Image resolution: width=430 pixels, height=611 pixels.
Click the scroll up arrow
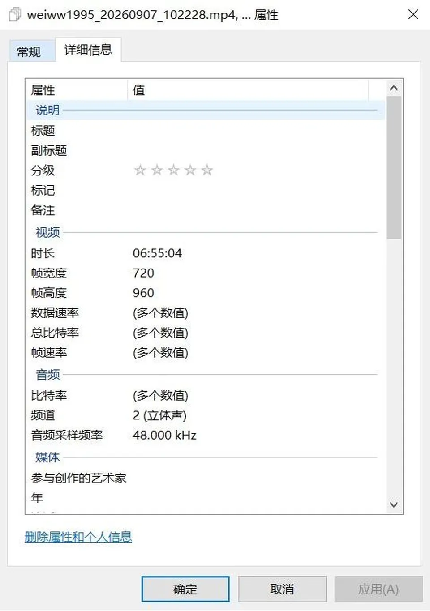(394, 88)
